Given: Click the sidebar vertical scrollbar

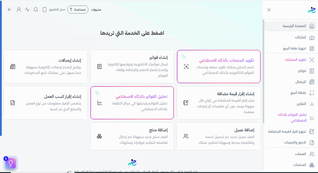Looking at the screenshot, I should coord(263,71).
